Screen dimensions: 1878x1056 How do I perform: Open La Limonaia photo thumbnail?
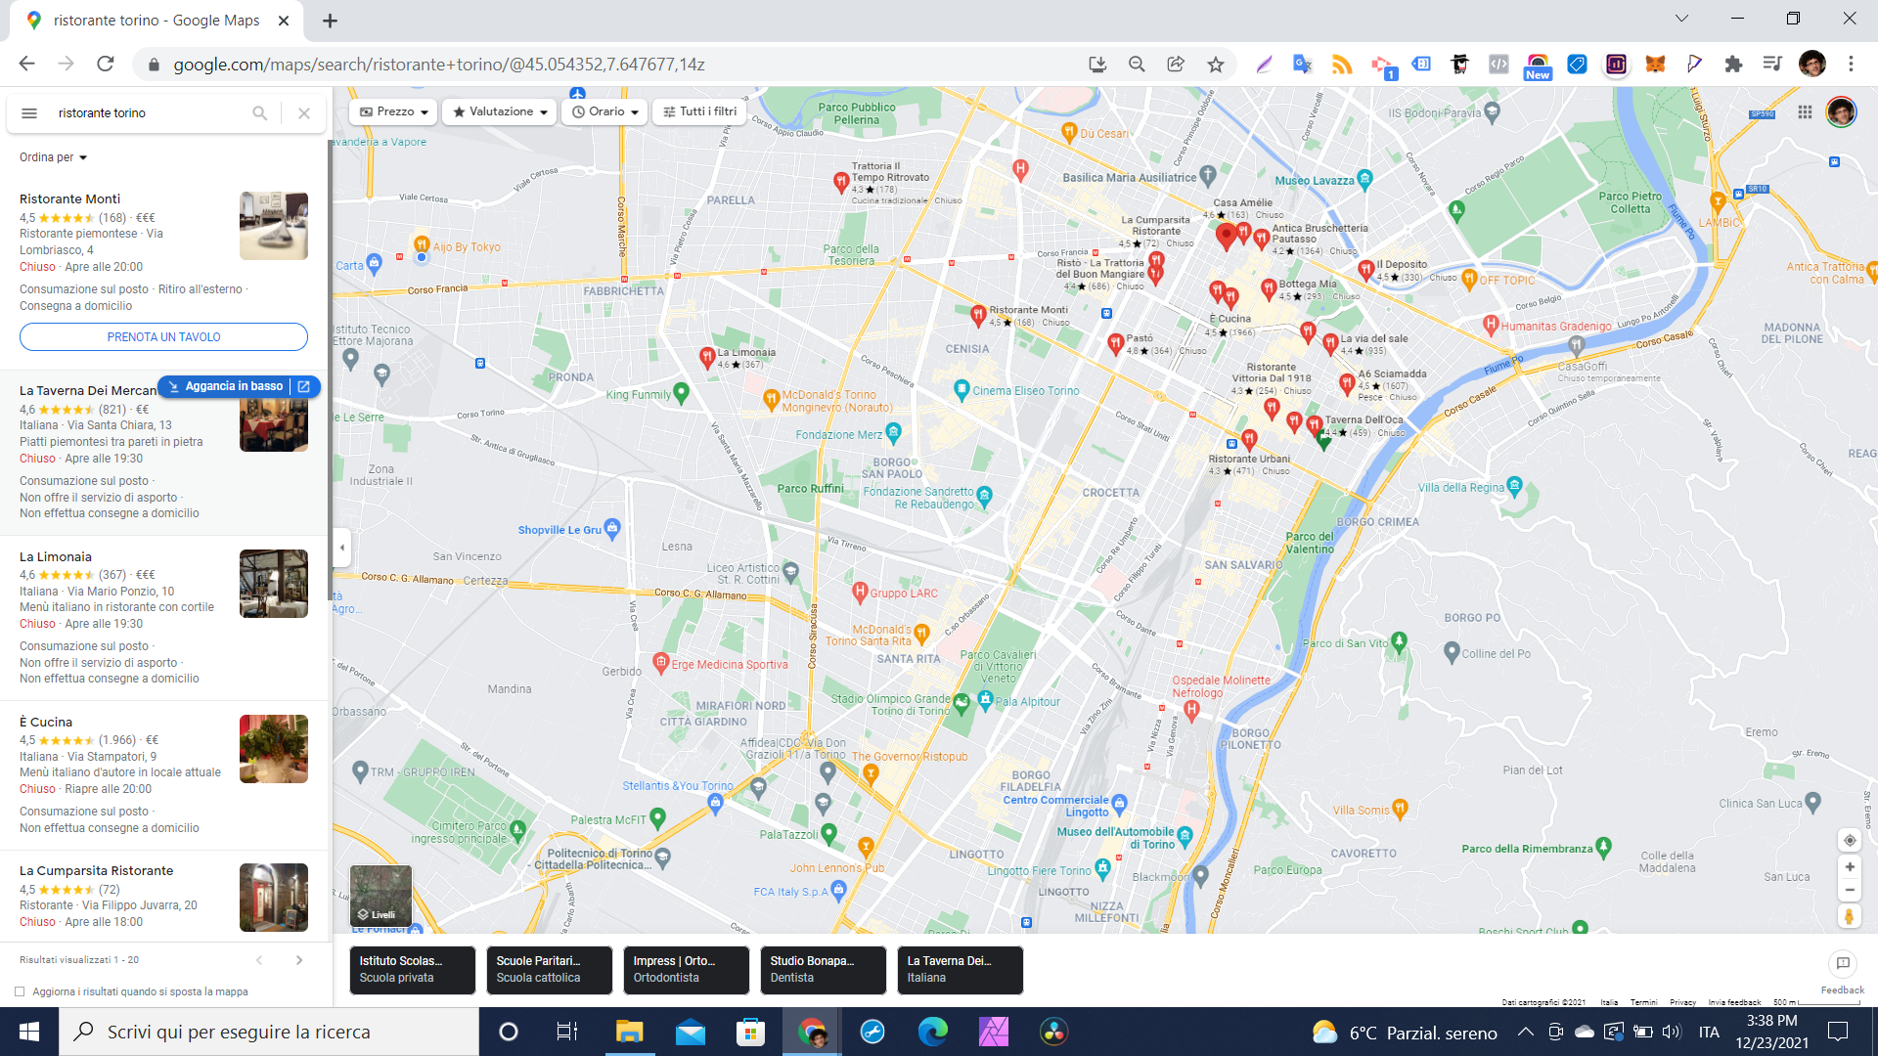[x=274, y=584]
